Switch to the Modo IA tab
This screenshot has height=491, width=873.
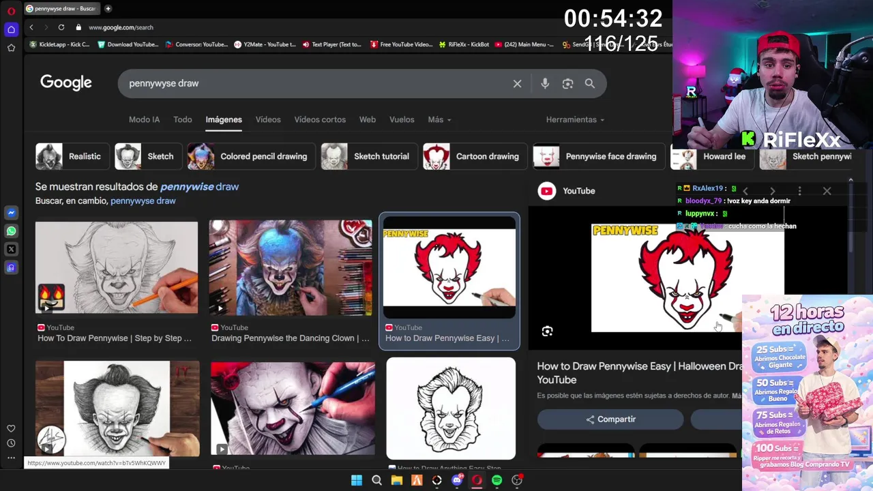pyautogui.click(x=144, y=119)
